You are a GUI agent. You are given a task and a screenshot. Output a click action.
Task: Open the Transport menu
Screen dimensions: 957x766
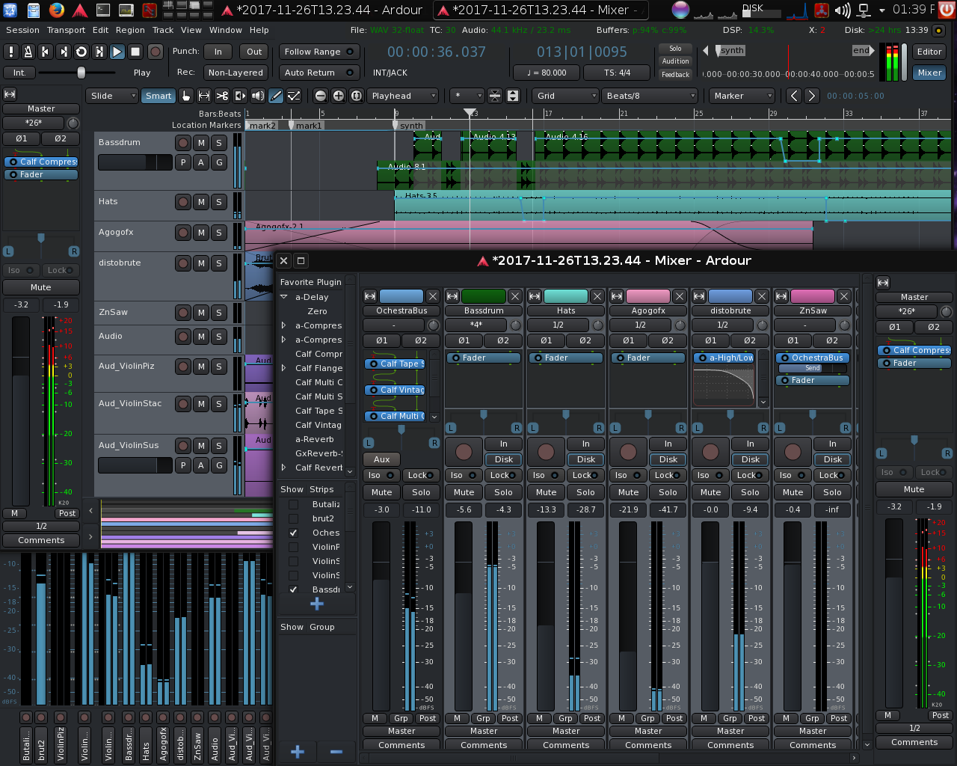66,30
